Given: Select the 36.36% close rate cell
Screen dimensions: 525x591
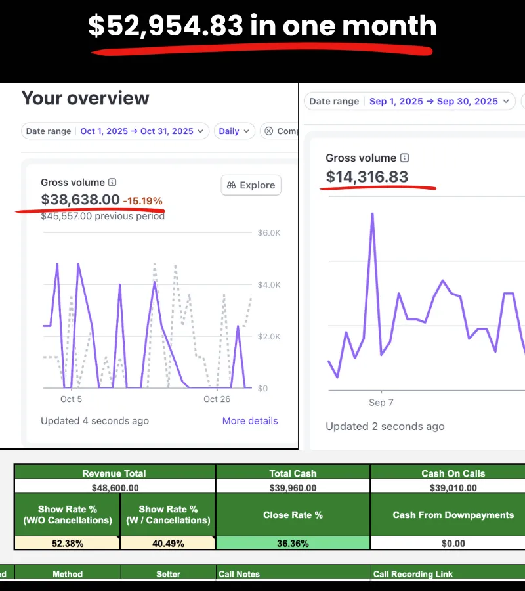Looking at the screenshot, I should (293, 543).
